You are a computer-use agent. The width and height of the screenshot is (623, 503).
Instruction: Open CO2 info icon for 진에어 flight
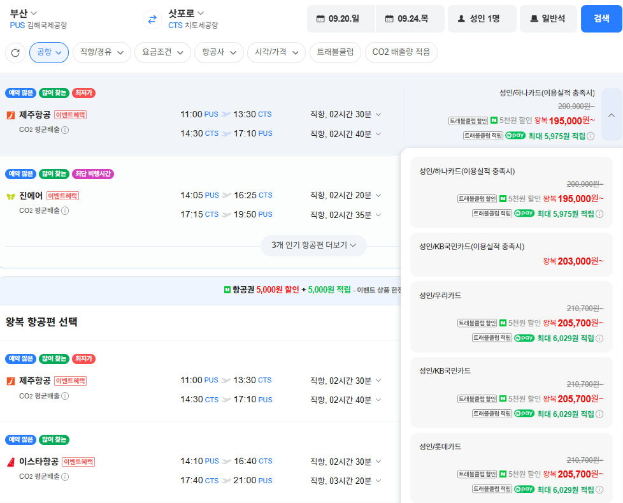point(65,211)
